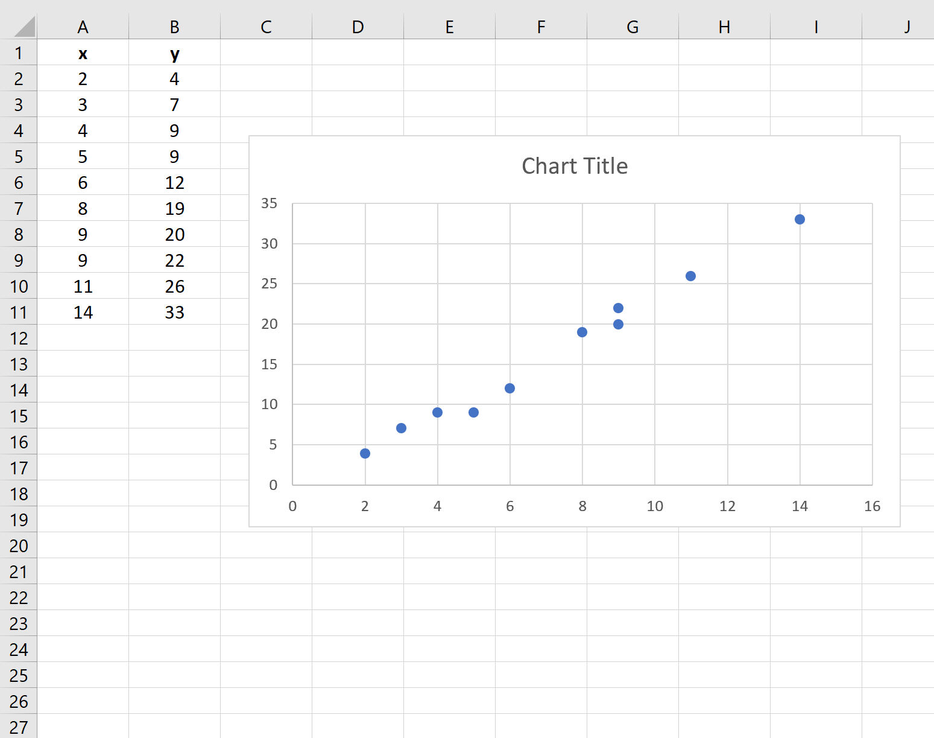Click the data point at x=6
Image resolution: width=934 pixels, height=738 pixels.
coord(510,388)
